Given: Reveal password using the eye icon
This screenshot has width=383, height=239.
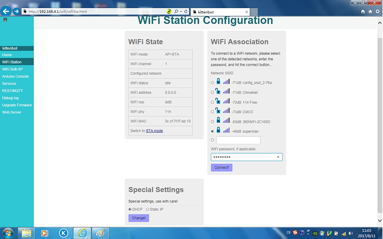Looking at the screenshot, I should [278, 157].
